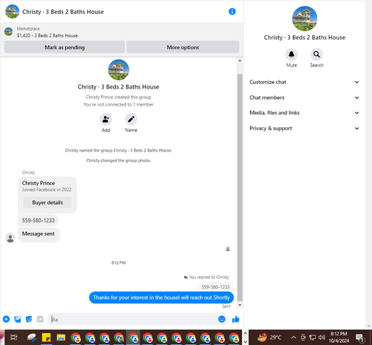
Task: Open the emoji picker smiley icon
Action: (222, 319)
